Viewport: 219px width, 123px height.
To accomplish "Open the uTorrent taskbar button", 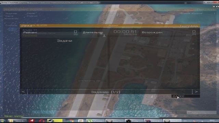I will pos(95,121).
